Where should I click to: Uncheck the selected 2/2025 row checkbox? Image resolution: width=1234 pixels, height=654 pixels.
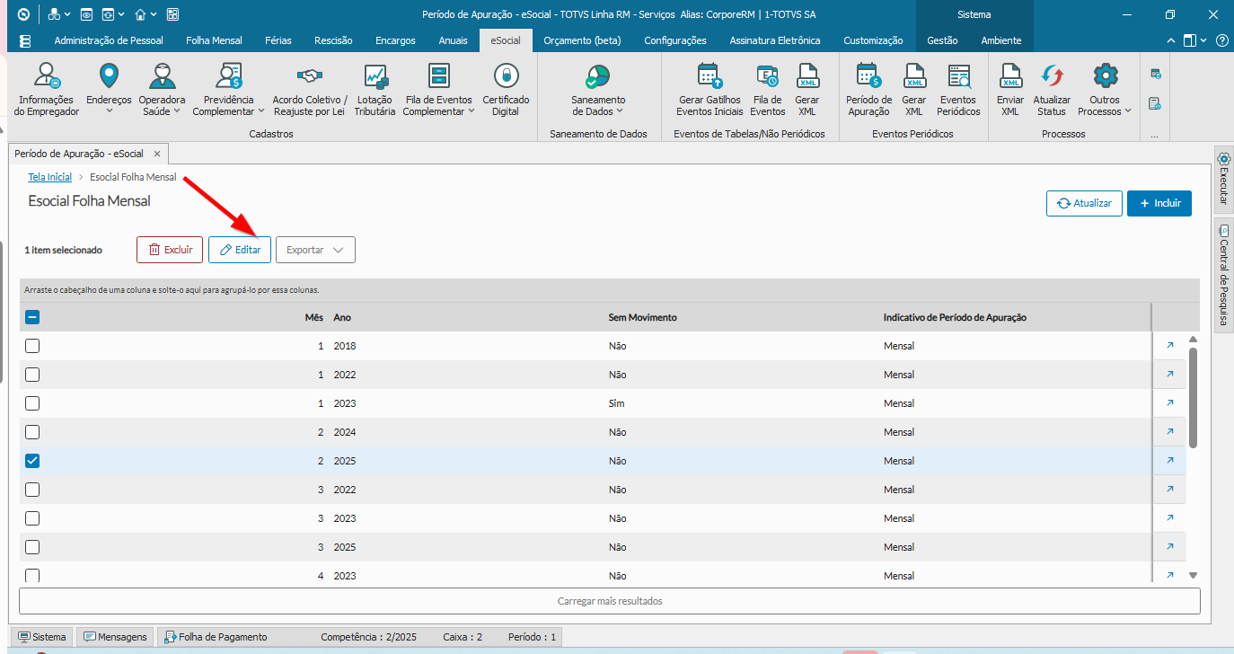coord(32,461)
